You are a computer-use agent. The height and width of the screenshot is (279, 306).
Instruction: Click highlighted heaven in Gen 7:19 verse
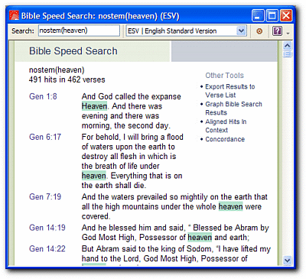click(x=230, y=206)
